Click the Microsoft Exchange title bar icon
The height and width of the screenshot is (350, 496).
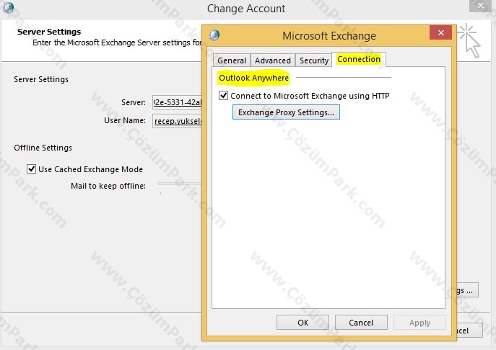click(x=214, y=35)
